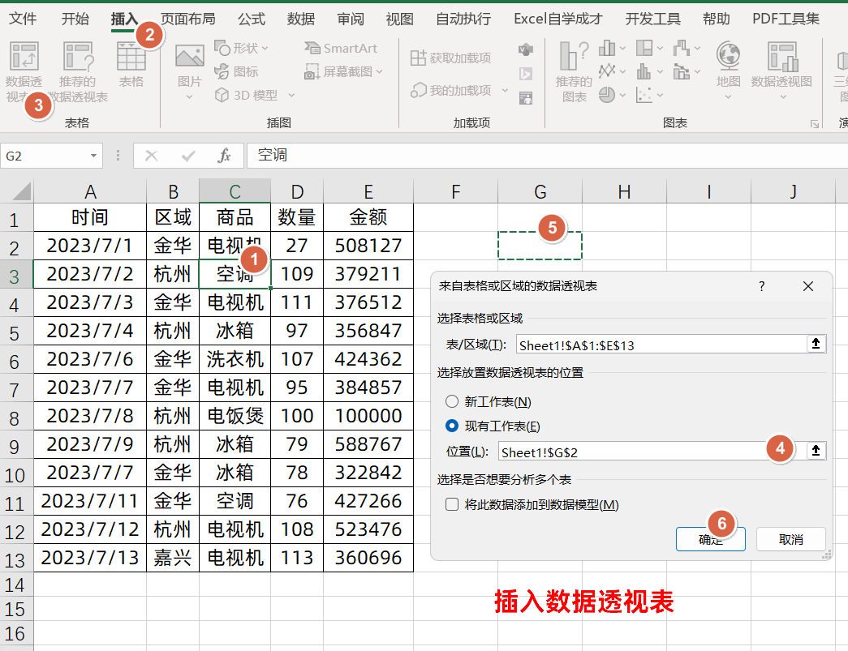The height and width of the screenshot is (651, 848).
Task: Click the Bing Maps add-in icon
Action: point(526,74)
